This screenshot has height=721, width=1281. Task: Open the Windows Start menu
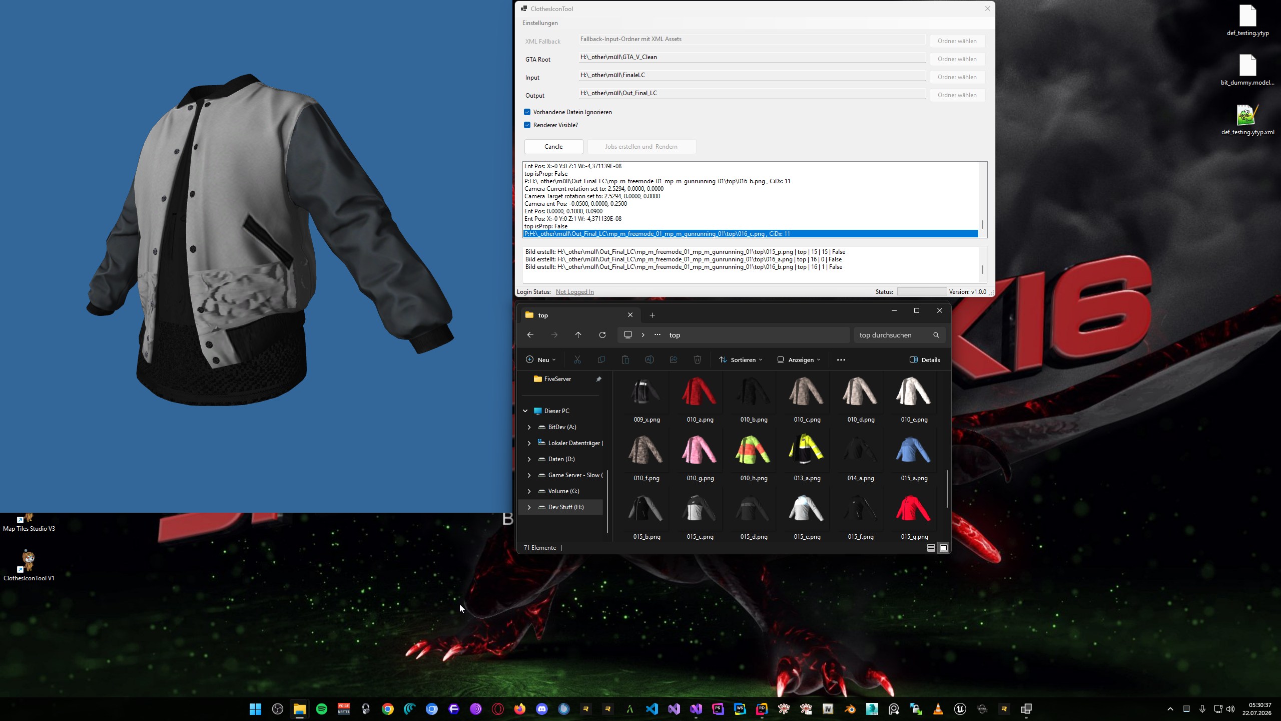pyautogui.click(x=256, y=708)
